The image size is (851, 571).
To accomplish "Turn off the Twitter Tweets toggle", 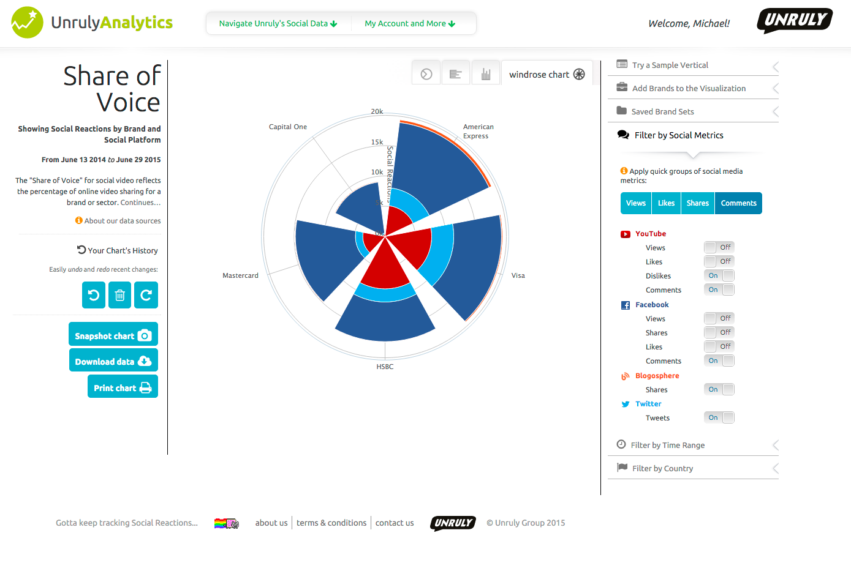I will [x=719, y=417].
